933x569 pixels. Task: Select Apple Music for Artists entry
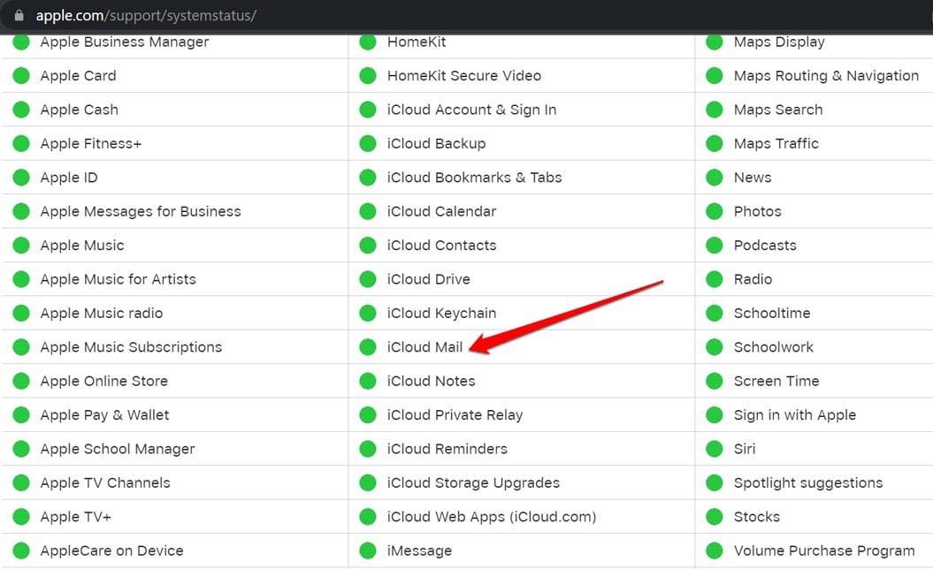point(118,279)
